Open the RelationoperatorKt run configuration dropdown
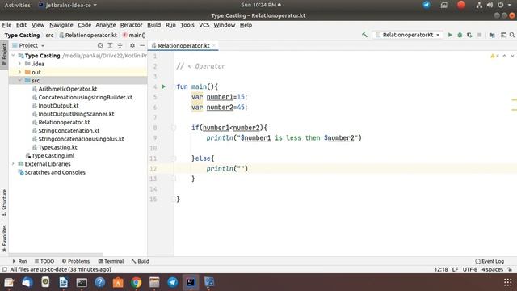Screen dimensions: 517x291 click(407, 35)
